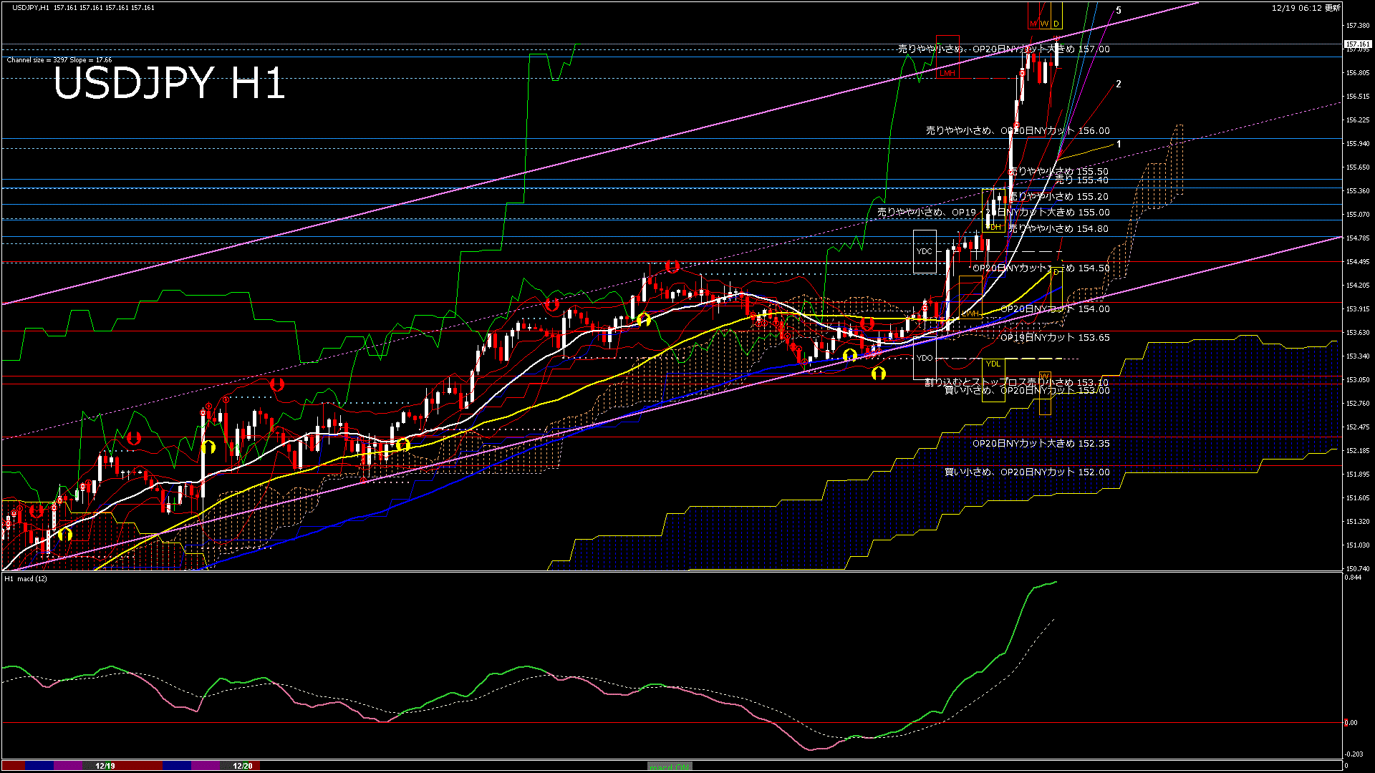Click the OP19 order label ending 155.00
The image size is (1375, 773).
(x=994, y=213)
